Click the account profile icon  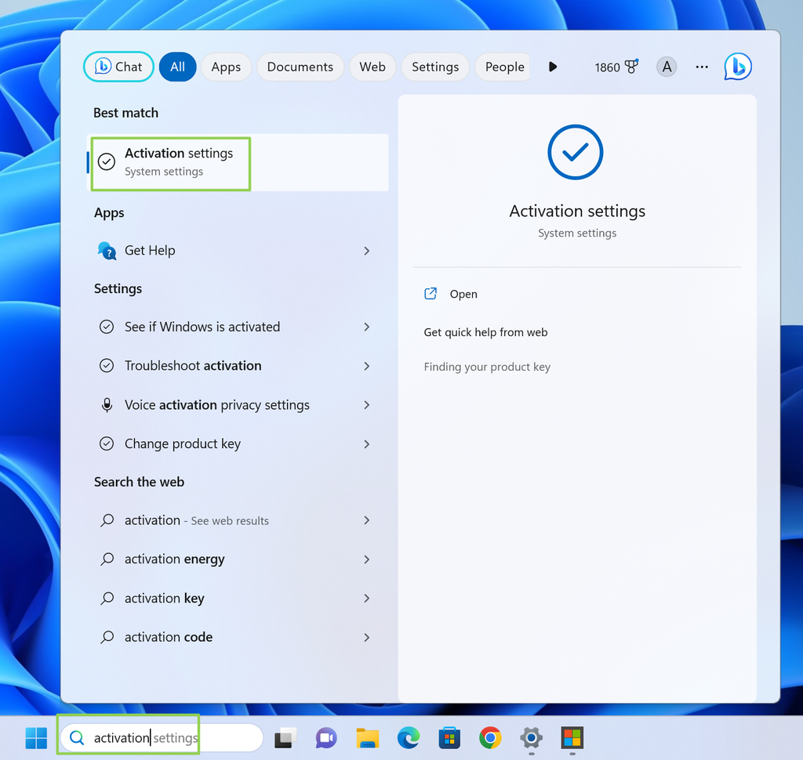(x=666, y=67)
